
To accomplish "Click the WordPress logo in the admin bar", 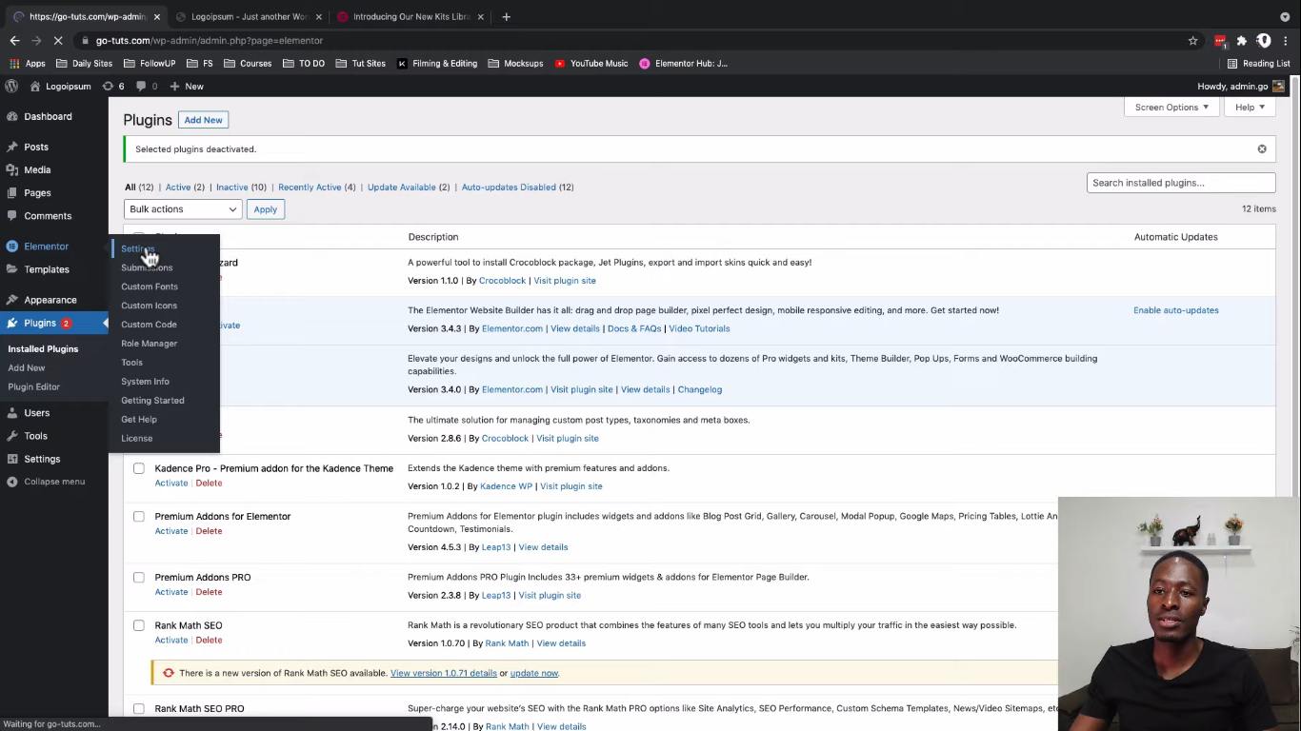I will point(11,86).
